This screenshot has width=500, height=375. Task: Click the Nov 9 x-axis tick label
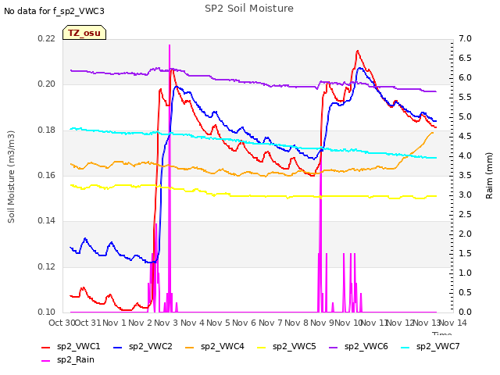322,323
